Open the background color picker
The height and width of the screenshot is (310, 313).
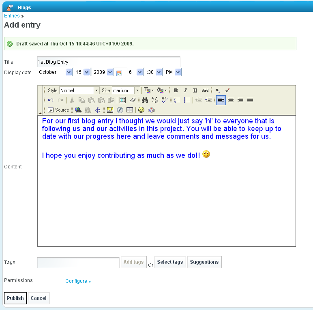pyautogui.click(x=162, y=90)
